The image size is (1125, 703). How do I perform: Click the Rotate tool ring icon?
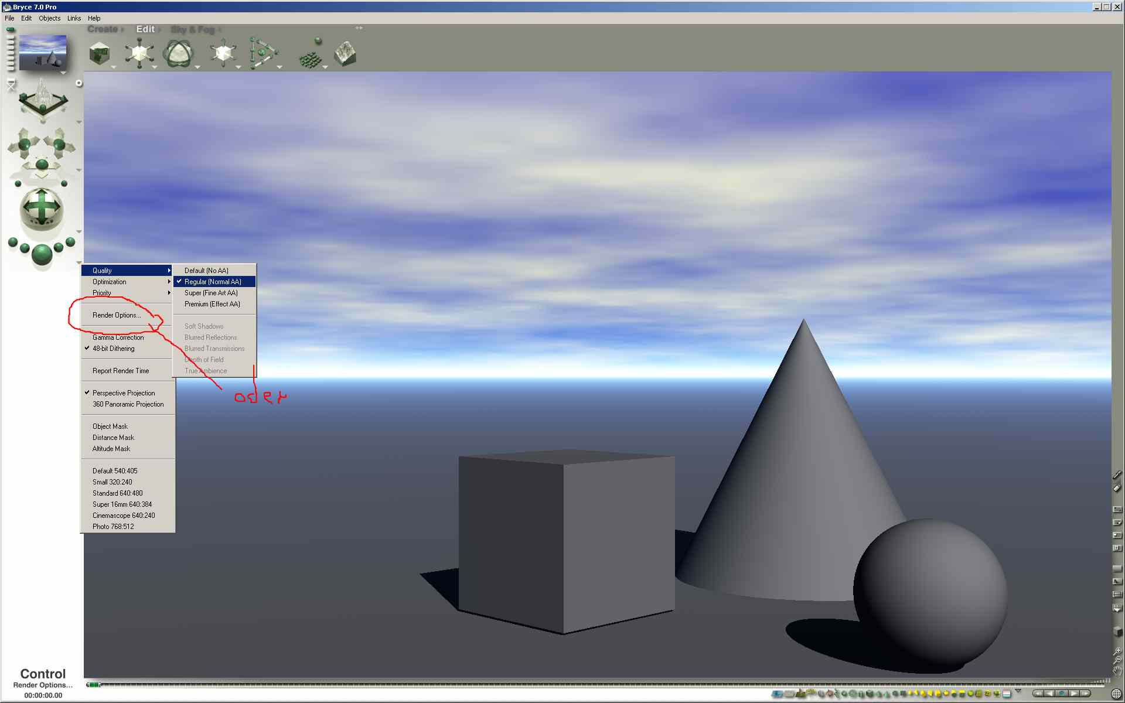tap(178, 54)
